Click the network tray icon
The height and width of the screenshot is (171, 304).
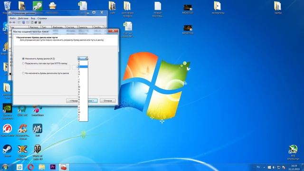click(279, 167)
